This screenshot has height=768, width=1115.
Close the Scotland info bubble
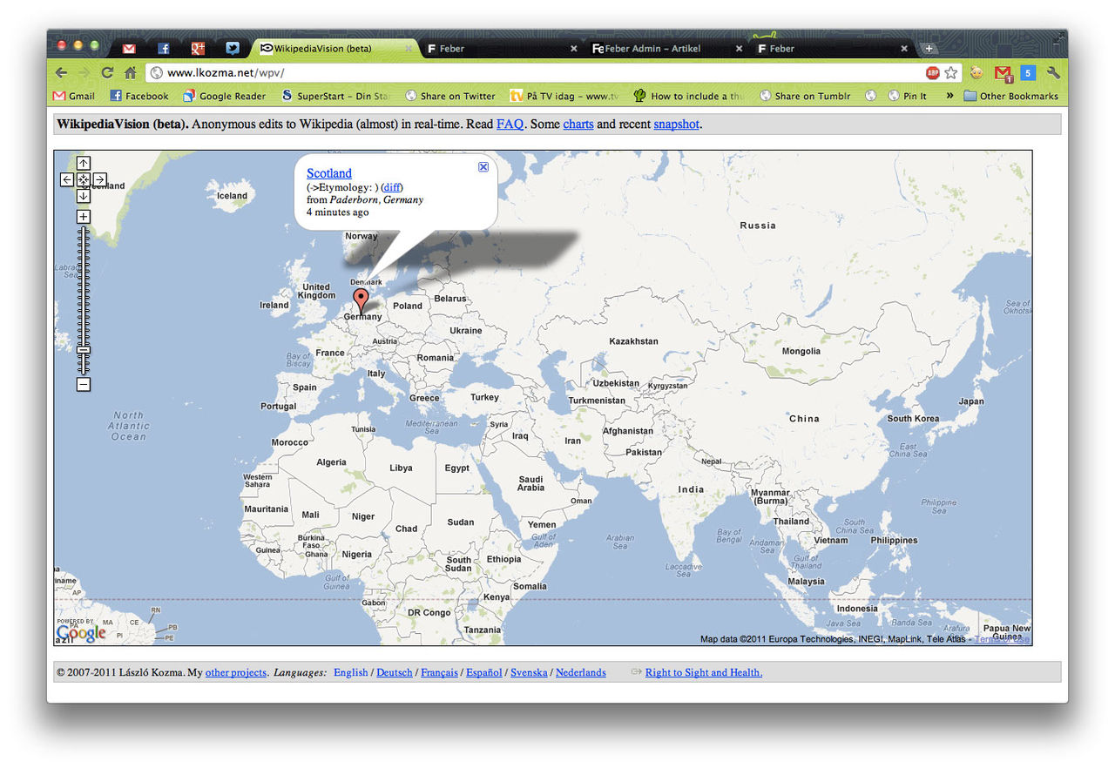483,167
